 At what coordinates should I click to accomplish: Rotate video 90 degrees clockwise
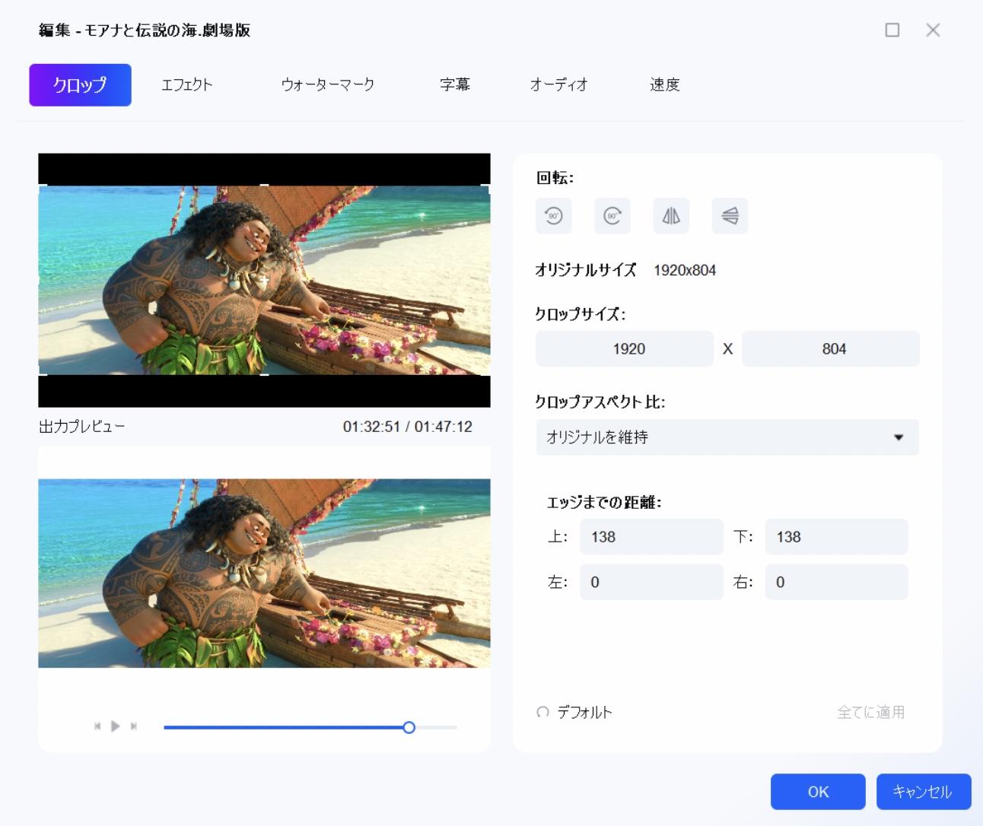[x=612, y=216]
